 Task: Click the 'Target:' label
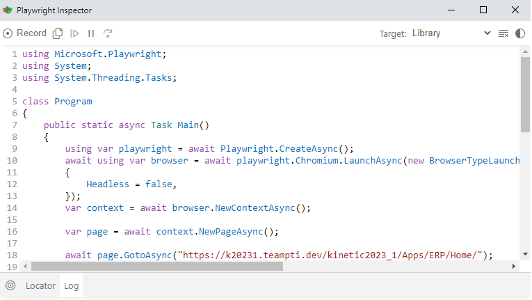click(x=392, y=33)
